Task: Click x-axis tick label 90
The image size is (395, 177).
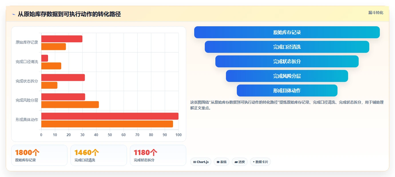Action: tap(165, 135)
